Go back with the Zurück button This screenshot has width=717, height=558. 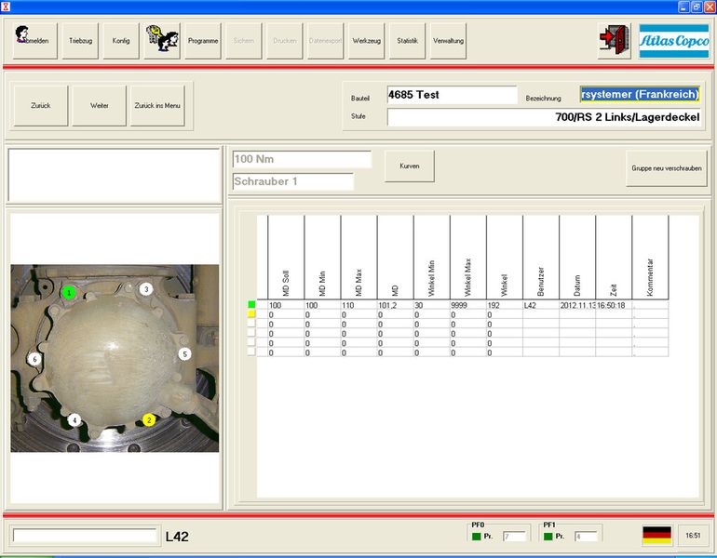(41, 105)
